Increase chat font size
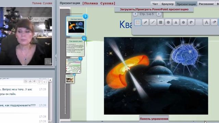The height and width of the screenshot is (123, 219). [39, 82]
